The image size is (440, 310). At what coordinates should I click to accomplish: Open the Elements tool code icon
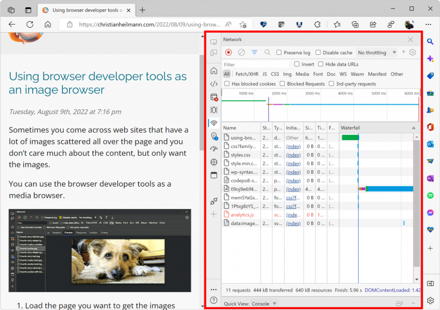point(214,84)
